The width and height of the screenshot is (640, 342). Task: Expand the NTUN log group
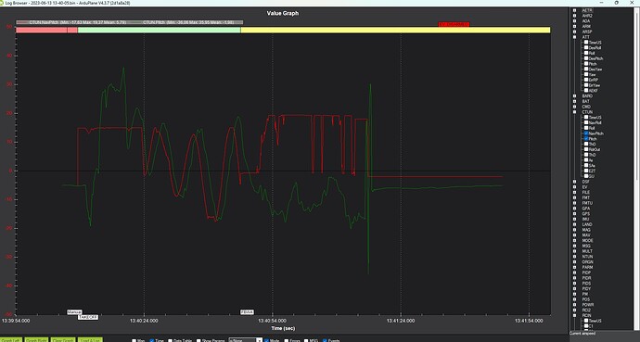(575, 257)
